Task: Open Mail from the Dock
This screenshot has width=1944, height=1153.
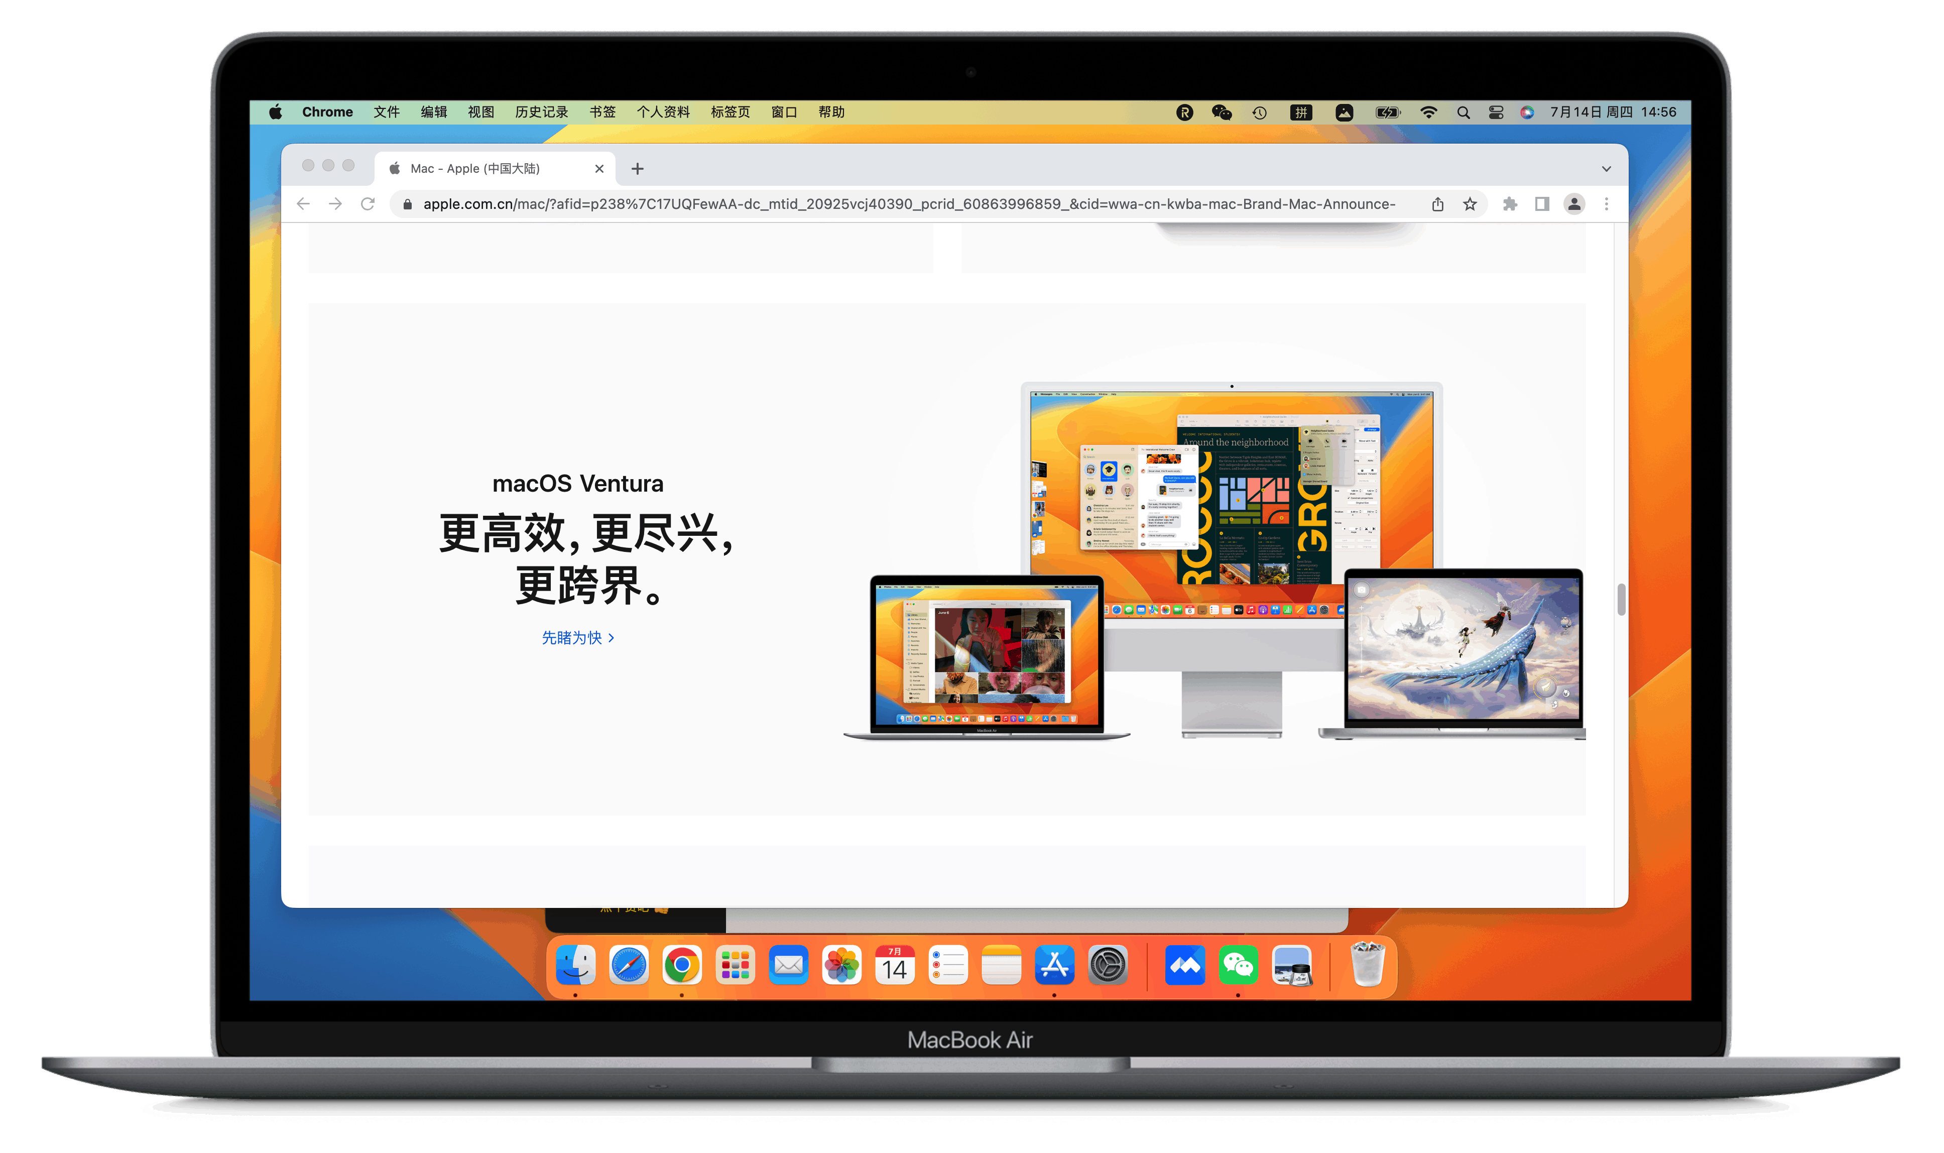Action: click(788, 966)
